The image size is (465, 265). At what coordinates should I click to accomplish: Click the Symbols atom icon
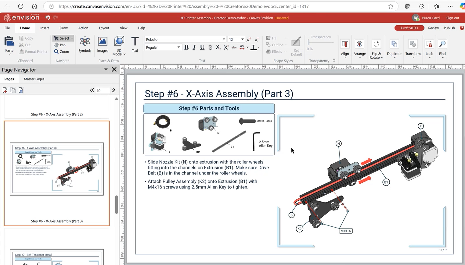(x=85, y=42)
